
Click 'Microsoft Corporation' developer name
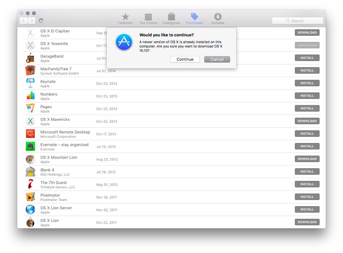(58, 137)
